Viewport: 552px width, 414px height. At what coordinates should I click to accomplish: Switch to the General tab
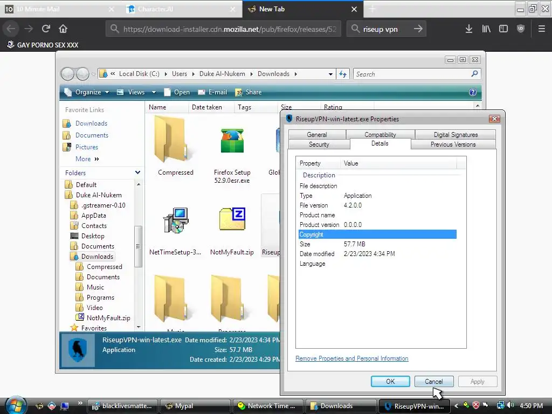point(317,134)
